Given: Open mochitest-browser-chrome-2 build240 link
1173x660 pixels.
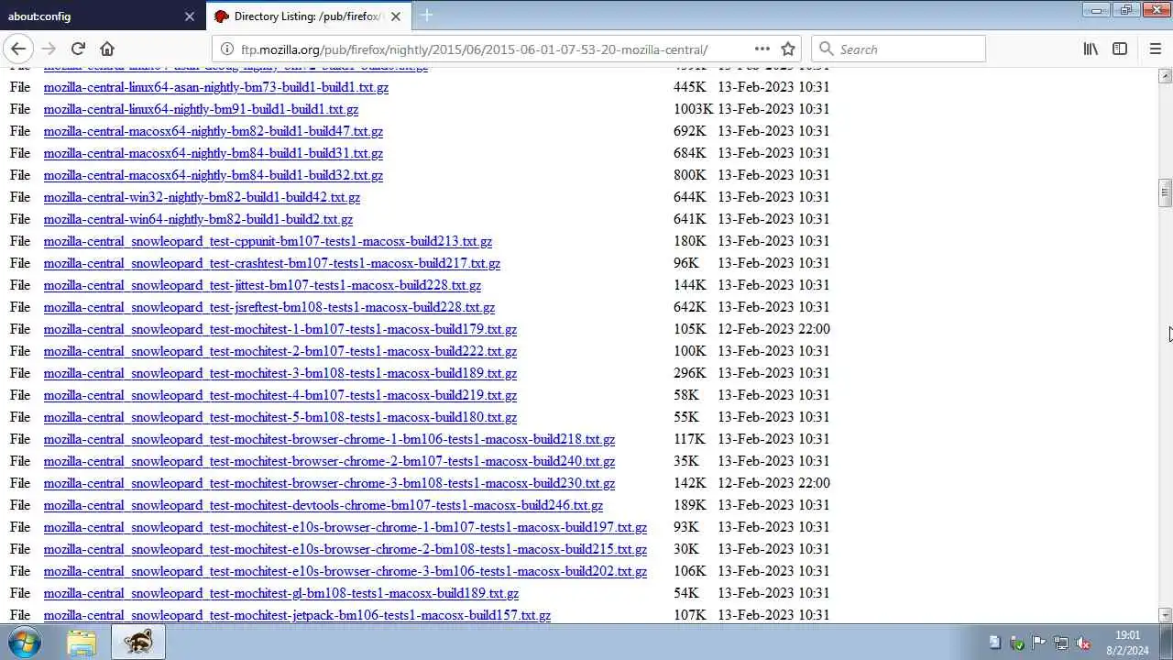Looking at the screenshot, I should coord(329,461).
